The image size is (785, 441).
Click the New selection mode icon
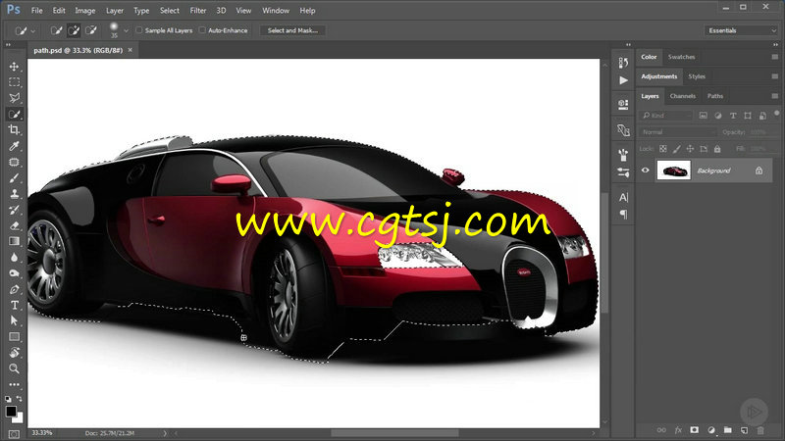coord(57,30)
